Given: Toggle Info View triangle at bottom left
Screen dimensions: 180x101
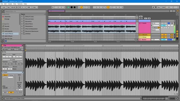Looking at the screenshot, I should (2, 98).
